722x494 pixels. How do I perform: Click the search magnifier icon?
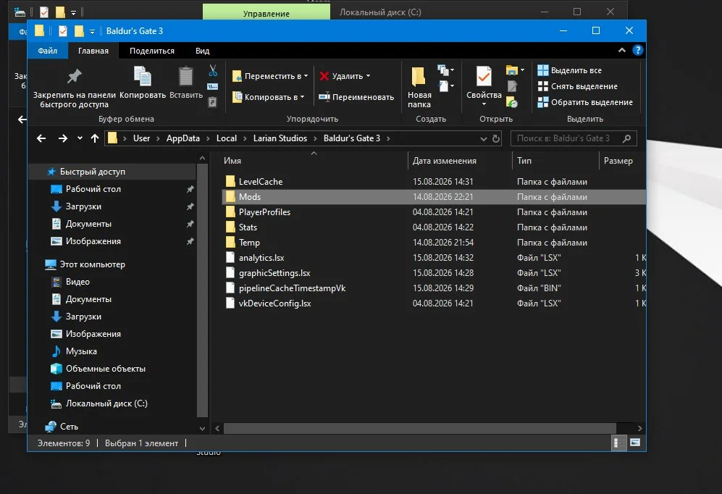click(x=626, y=138)
